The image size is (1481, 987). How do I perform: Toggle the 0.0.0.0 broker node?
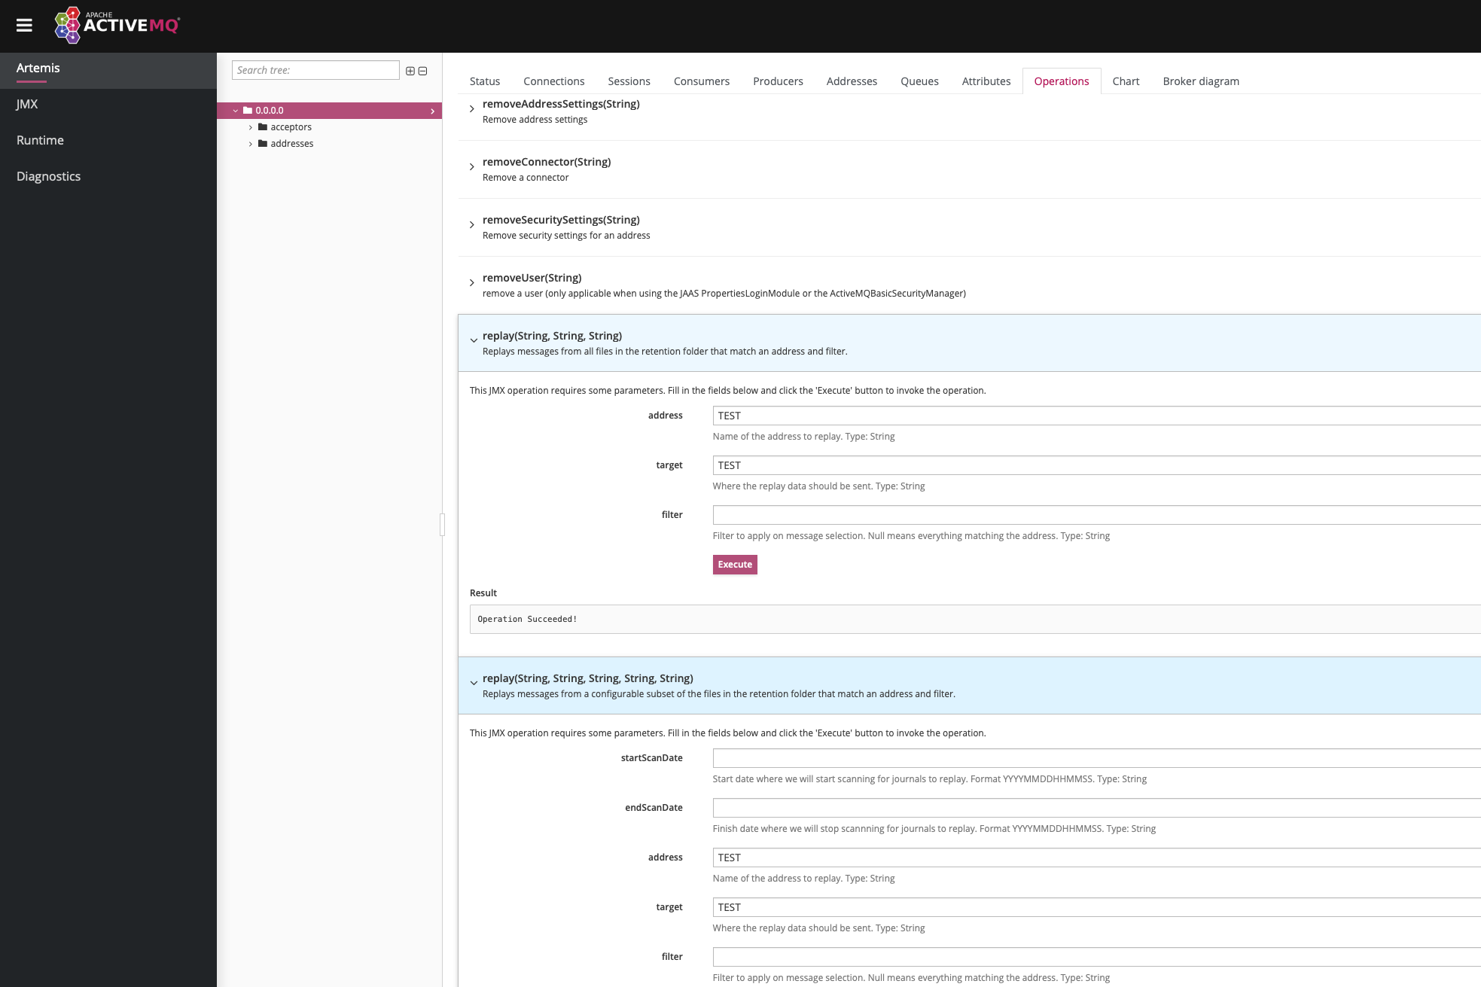click(x=235, y=109)
